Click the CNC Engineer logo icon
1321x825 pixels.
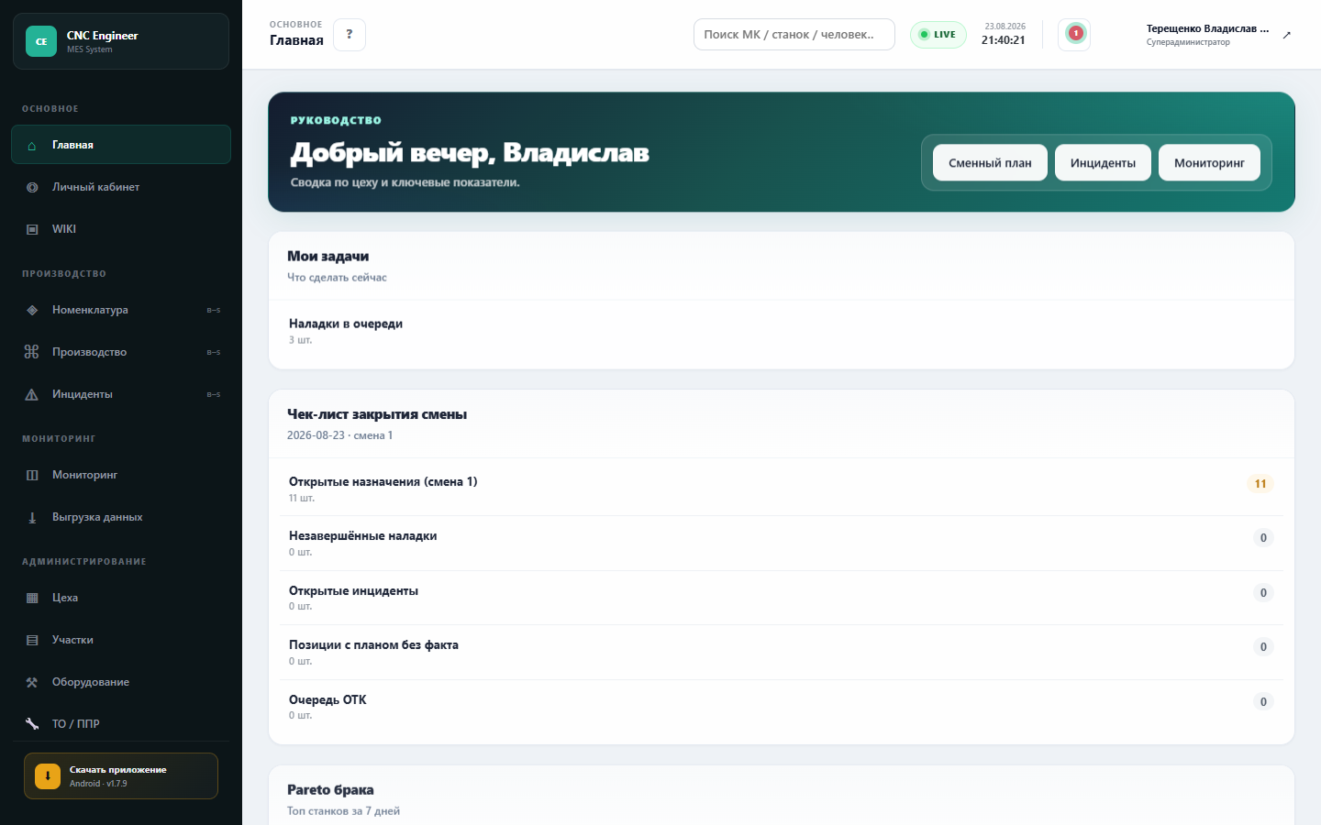coord(41,41)
